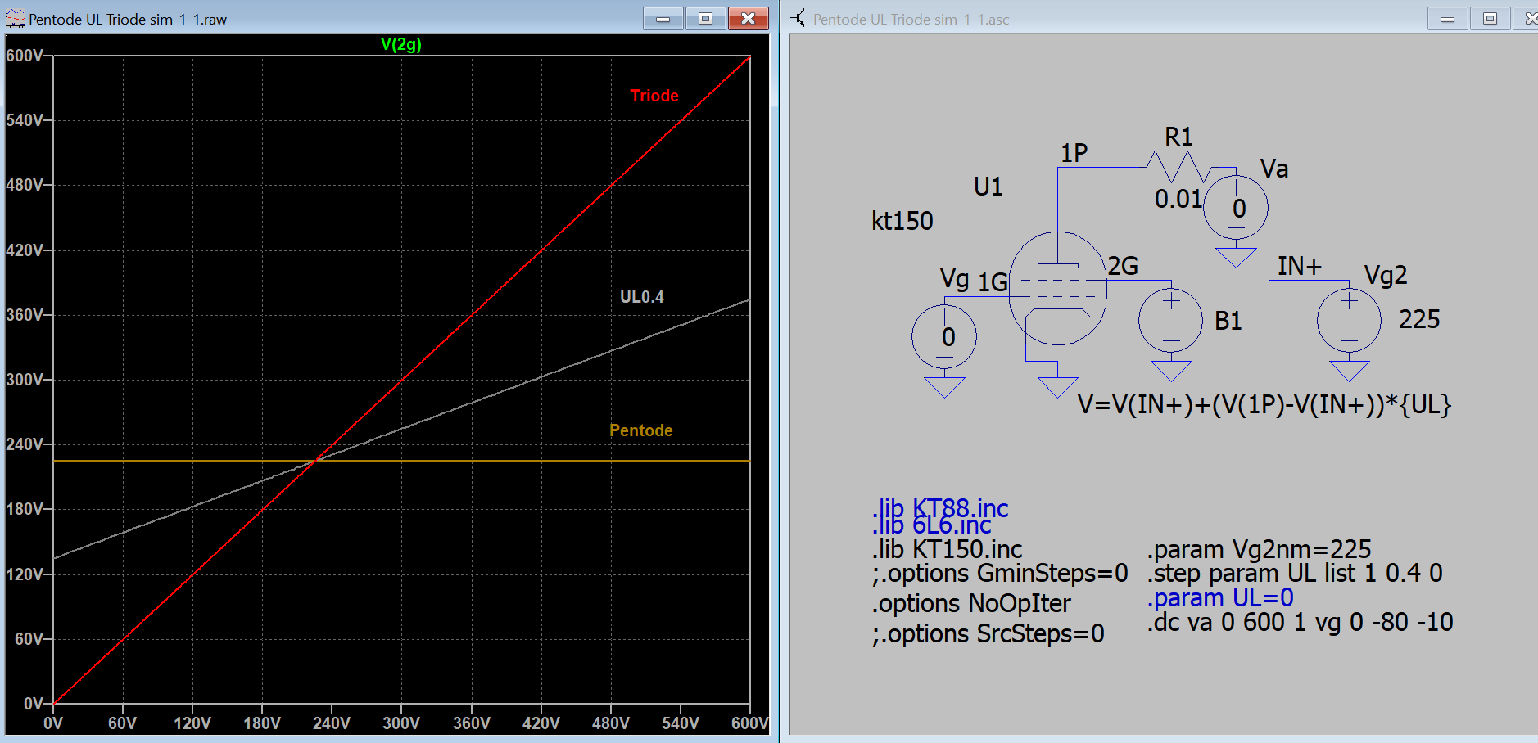The image size is (1538, 743).
Task: Select resistor R1 symbol
Action: [1179, 167]
